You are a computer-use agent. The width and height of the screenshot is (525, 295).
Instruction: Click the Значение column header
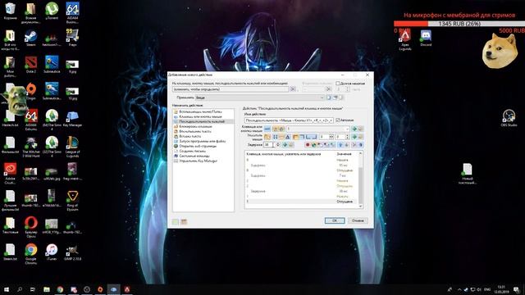[344, 154]
